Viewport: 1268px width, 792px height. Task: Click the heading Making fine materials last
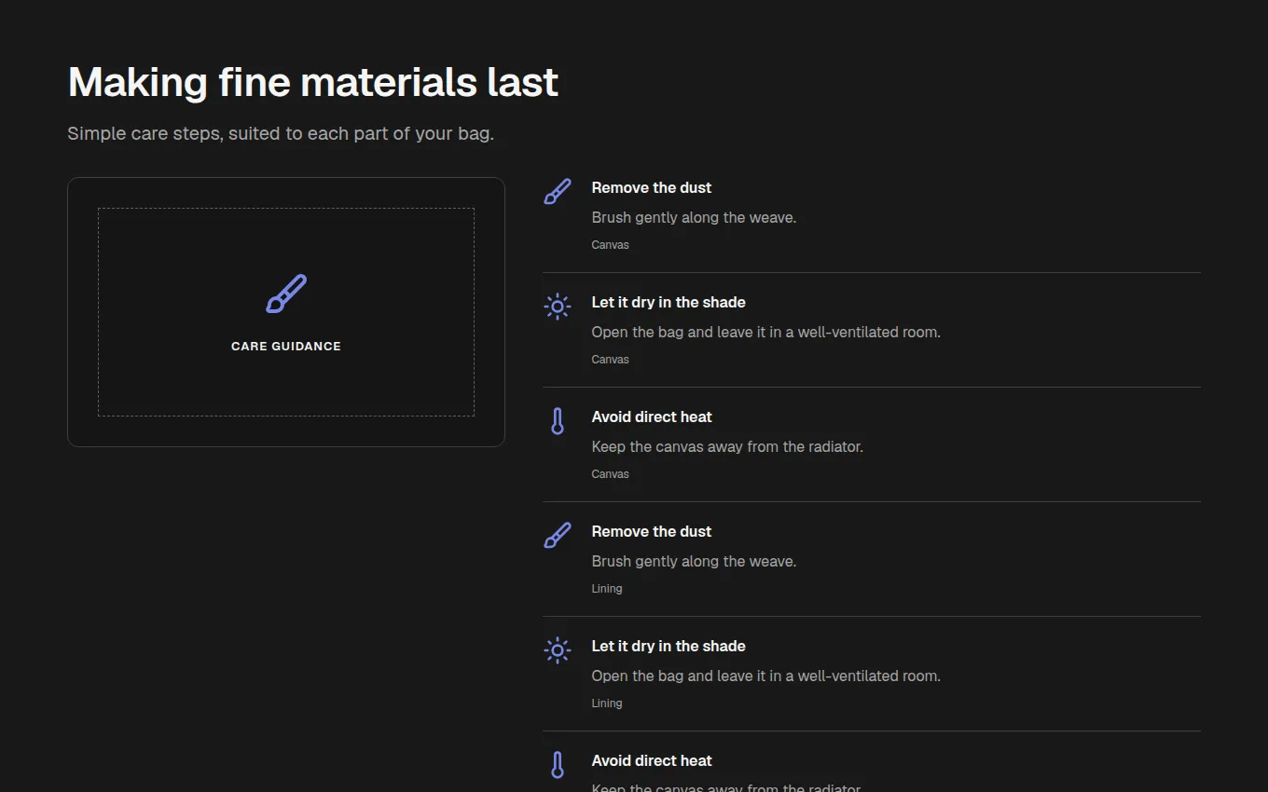pyautogui.click(x=313, y=82)
